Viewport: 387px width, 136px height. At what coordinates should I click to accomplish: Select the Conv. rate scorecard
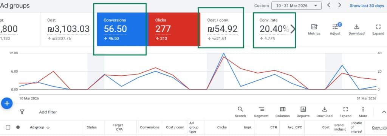[x=274, y=29]
